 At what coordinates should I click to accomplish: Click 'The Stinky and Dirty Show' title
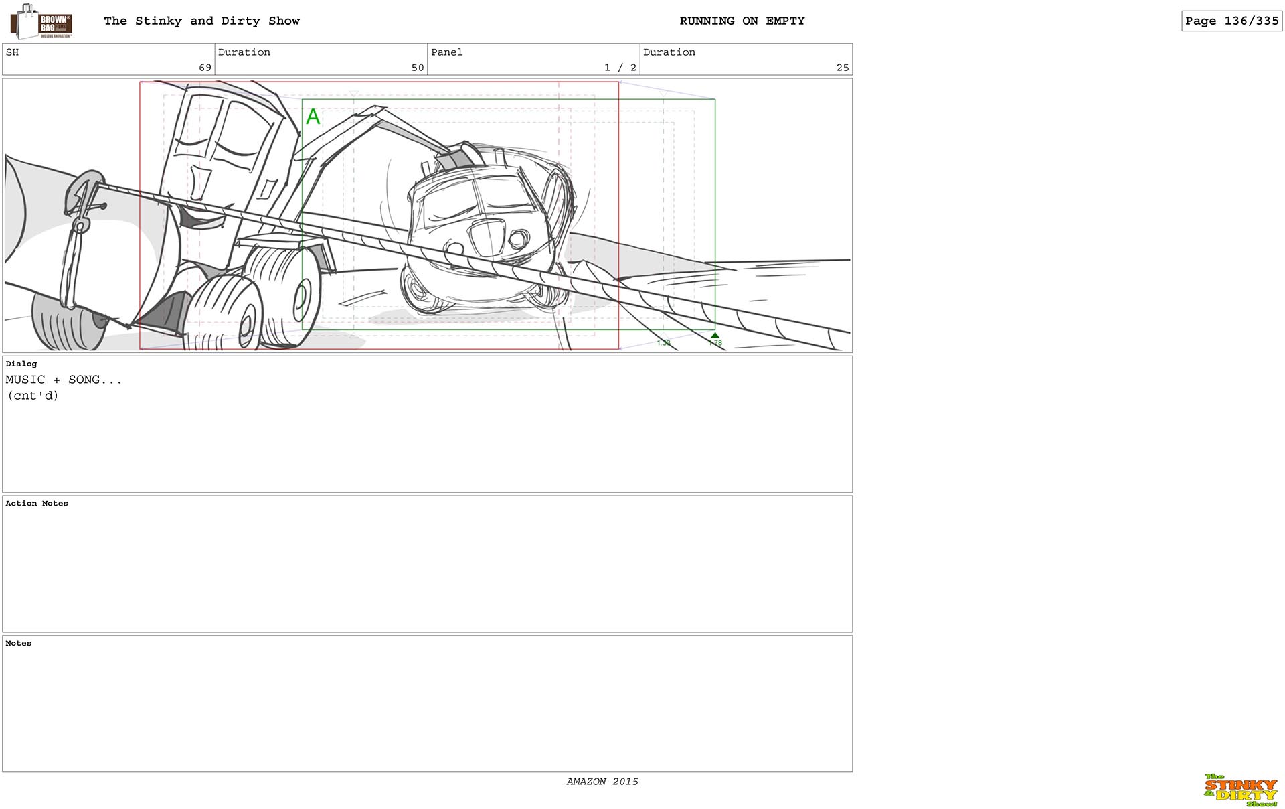(201, 21)
